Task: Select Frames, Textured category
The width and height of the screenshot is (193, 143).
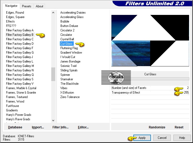Action: (17, 97)
